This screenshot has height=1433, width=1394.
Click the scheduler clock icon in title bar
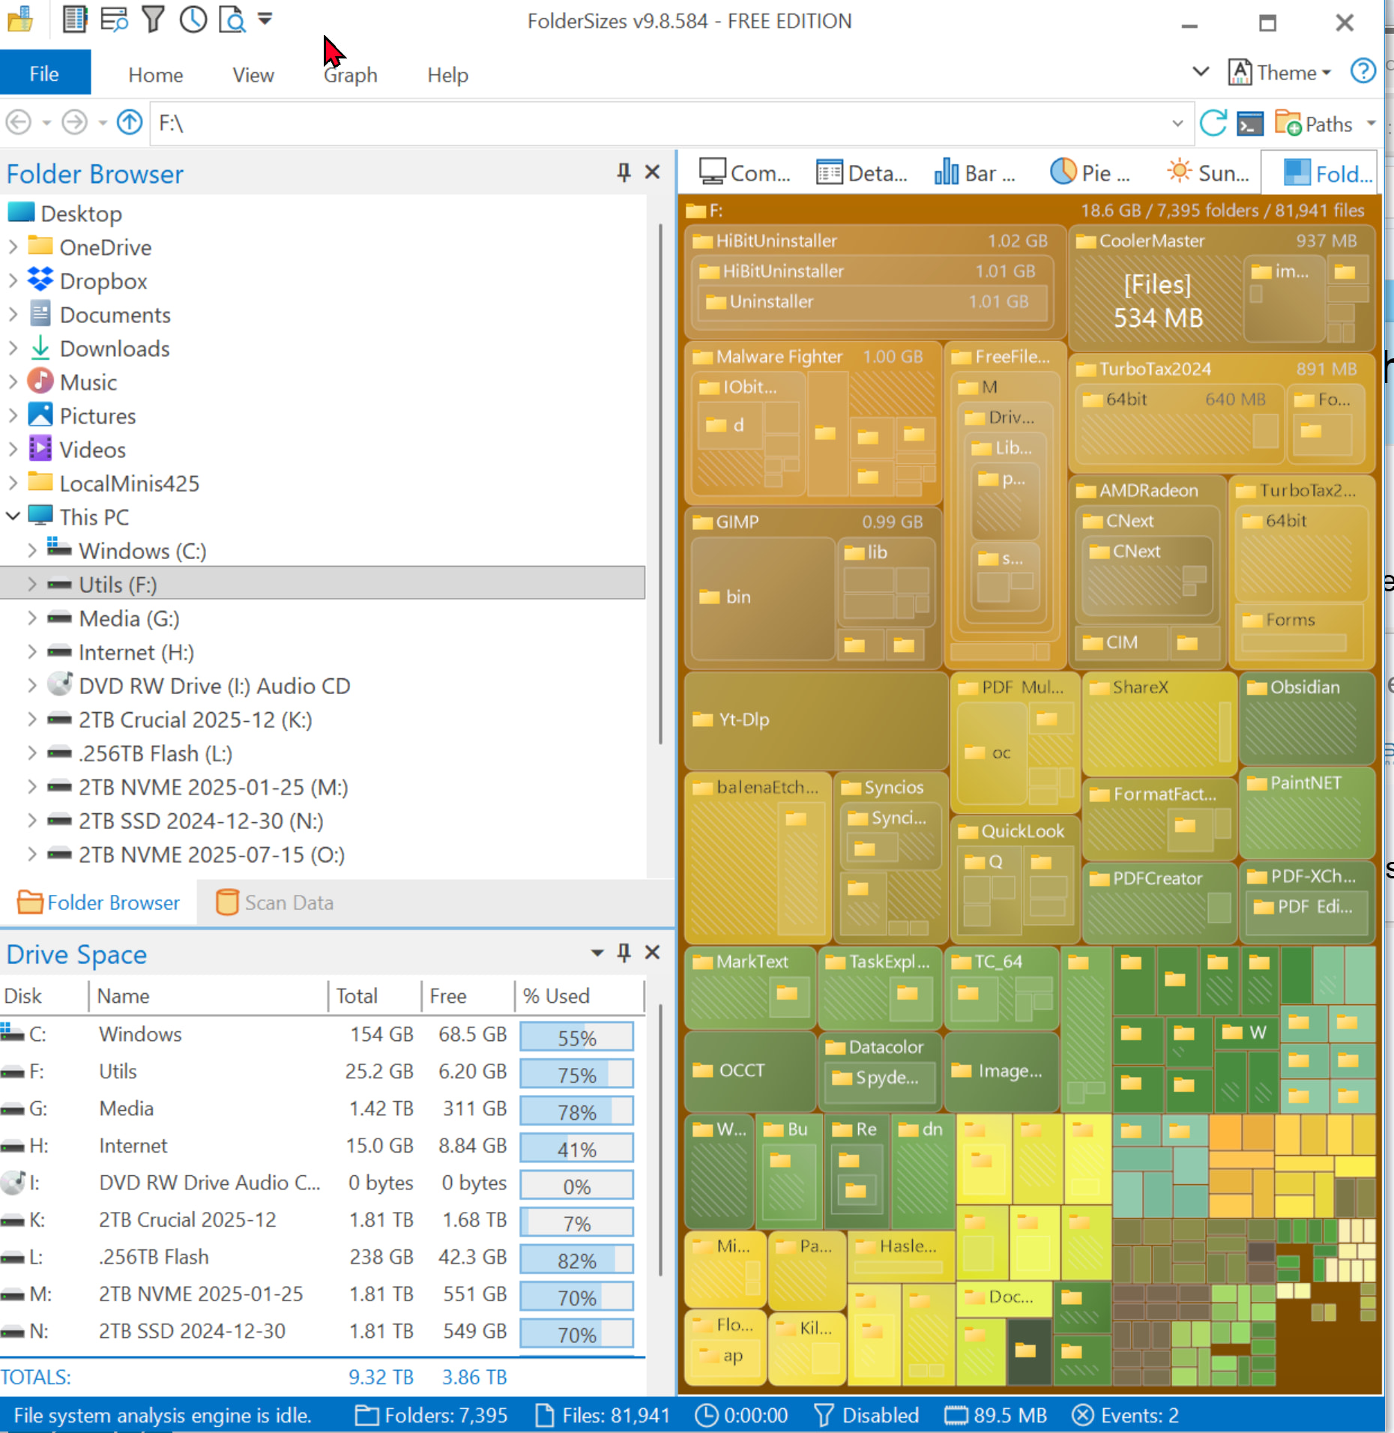193,19
